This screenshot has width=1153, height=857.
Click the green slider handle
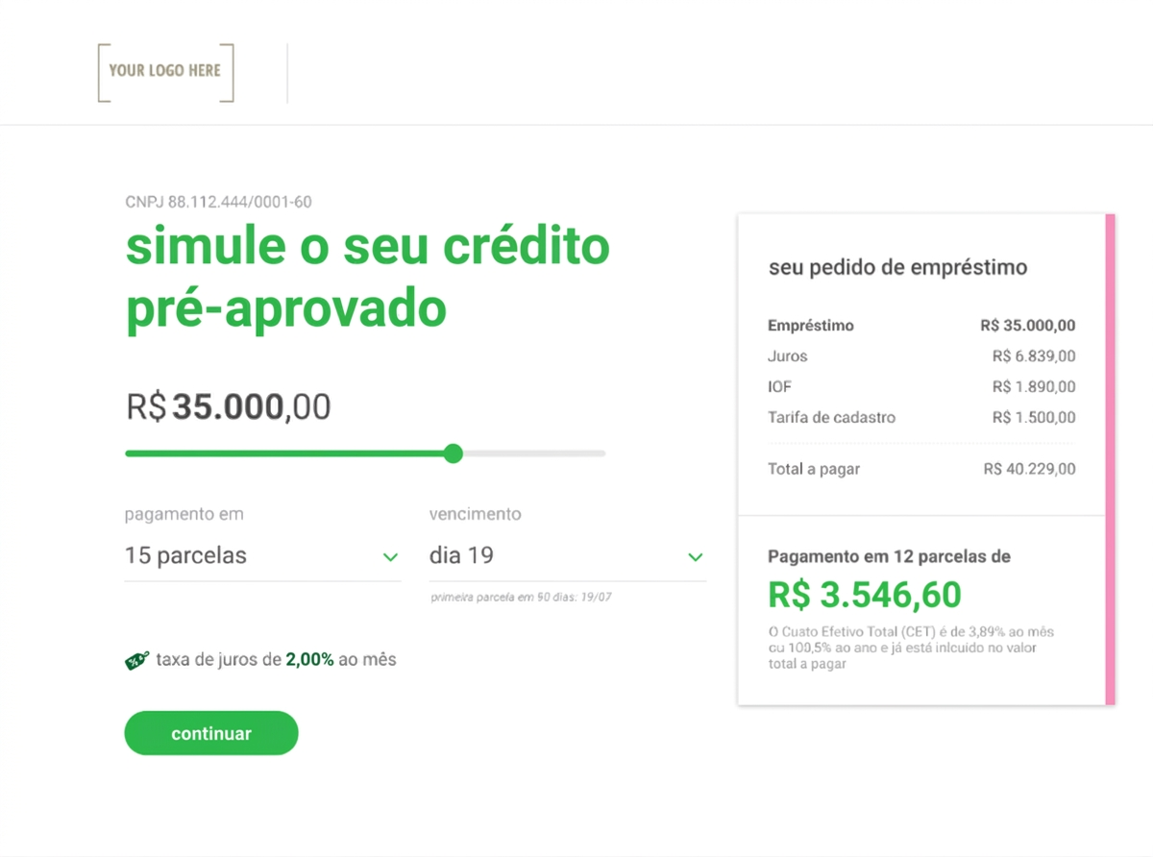click(453, 453)
